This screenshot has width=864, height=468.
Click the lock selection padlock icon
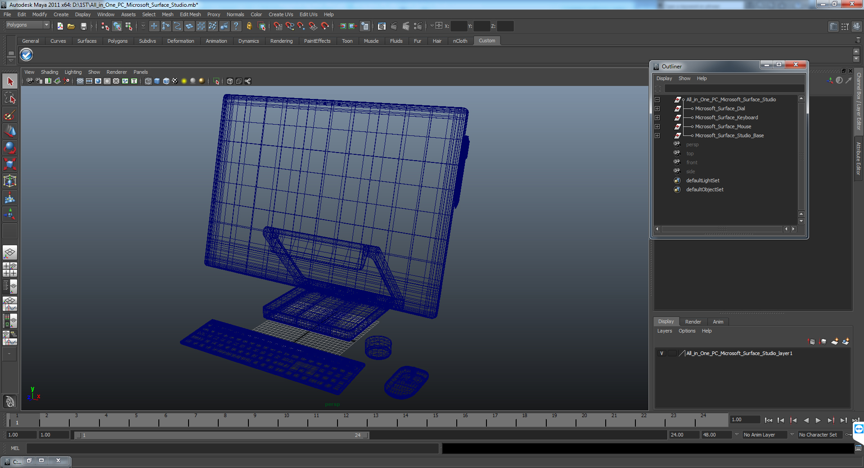click(249, 26)
